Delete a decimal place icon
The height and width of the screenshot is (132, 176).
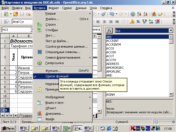[157, 21]
